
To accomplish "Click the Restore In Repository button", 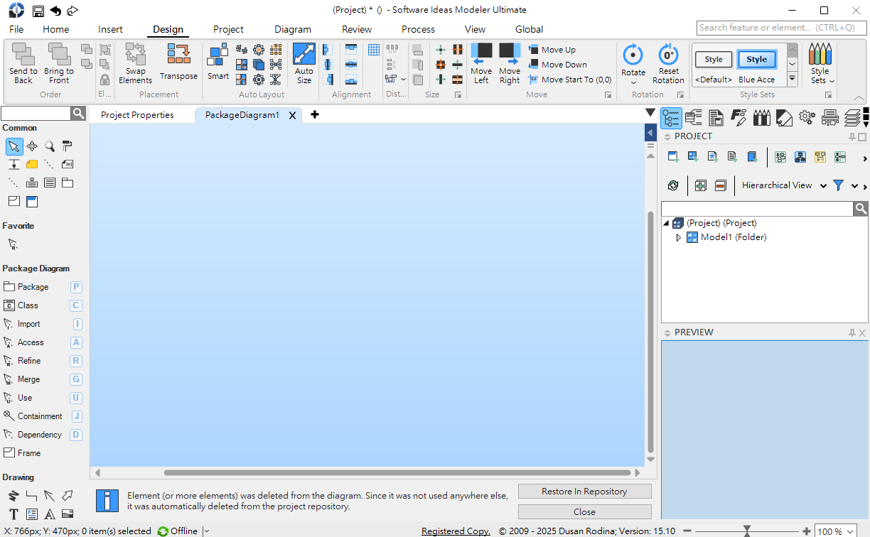I will (x=584, y=492).
